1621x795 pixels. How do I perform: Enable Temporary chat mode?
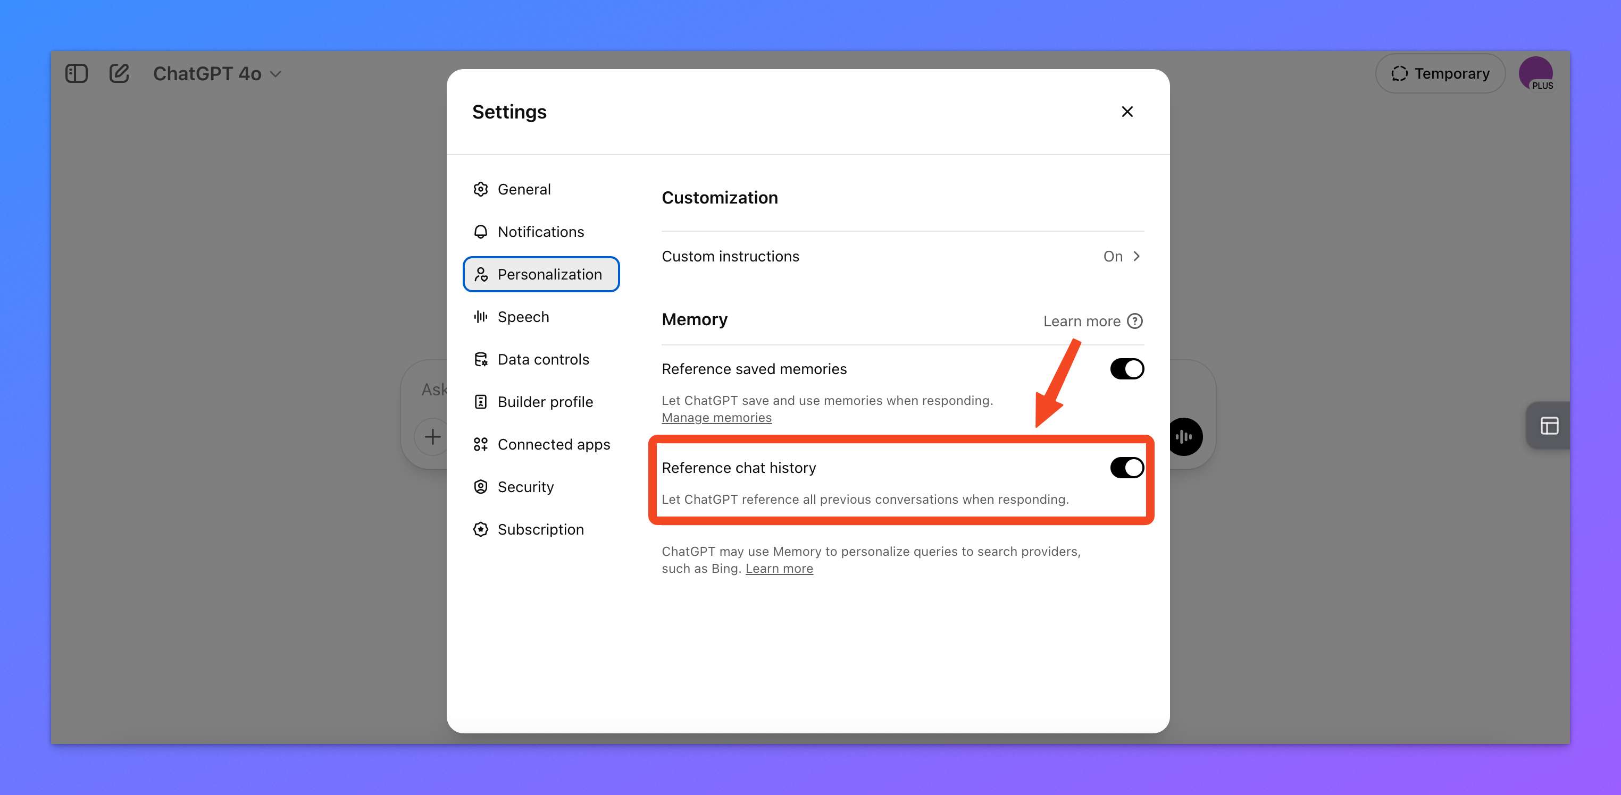click(x=1440, y=73)
